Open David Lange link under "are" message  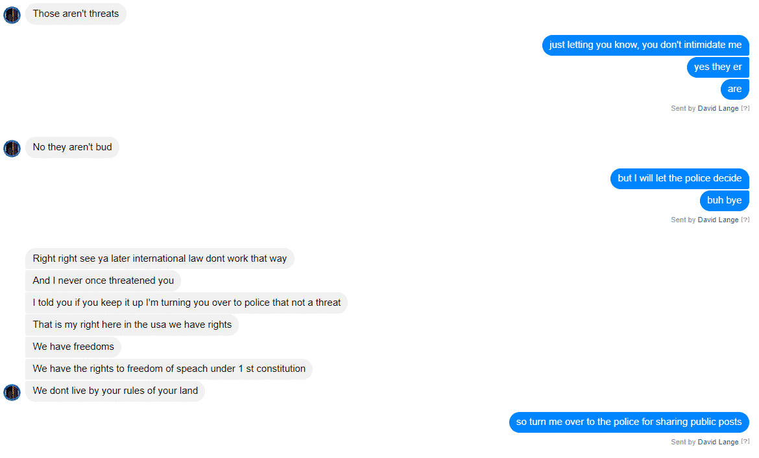coord(718,108)
